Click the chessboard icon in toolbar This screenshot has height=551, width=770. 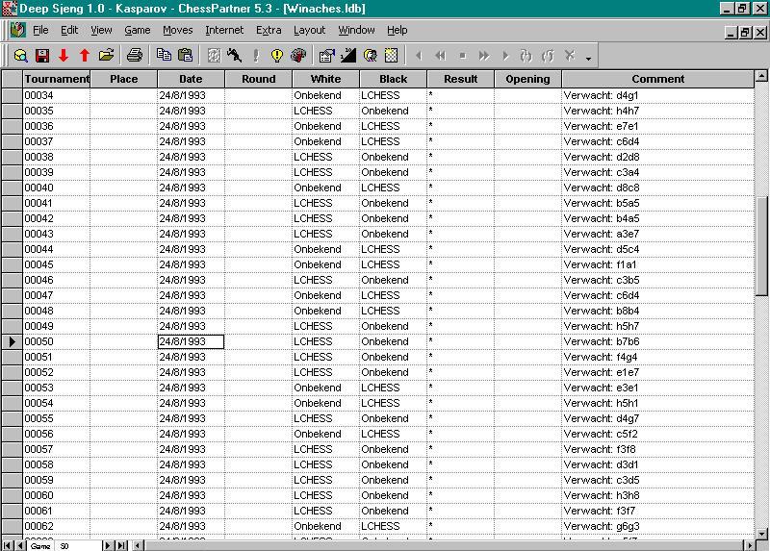tap(391, 56)
